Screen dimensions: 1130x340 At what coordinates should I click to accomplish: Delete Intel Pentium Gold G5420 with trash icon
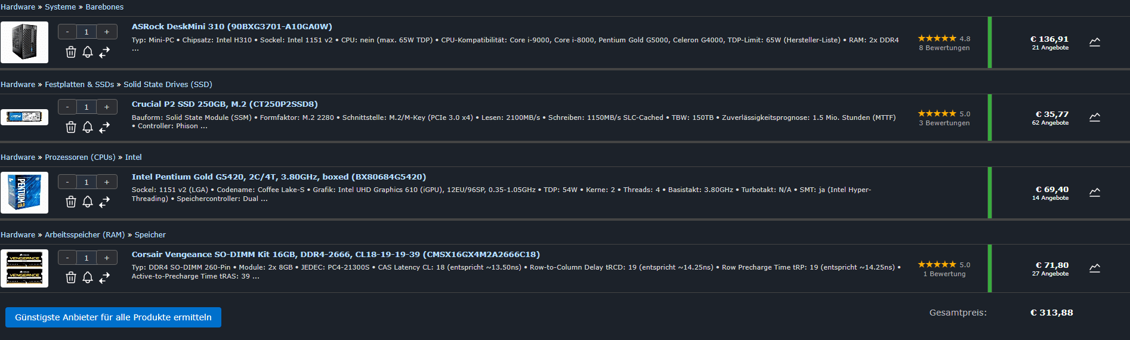[71, 202]
